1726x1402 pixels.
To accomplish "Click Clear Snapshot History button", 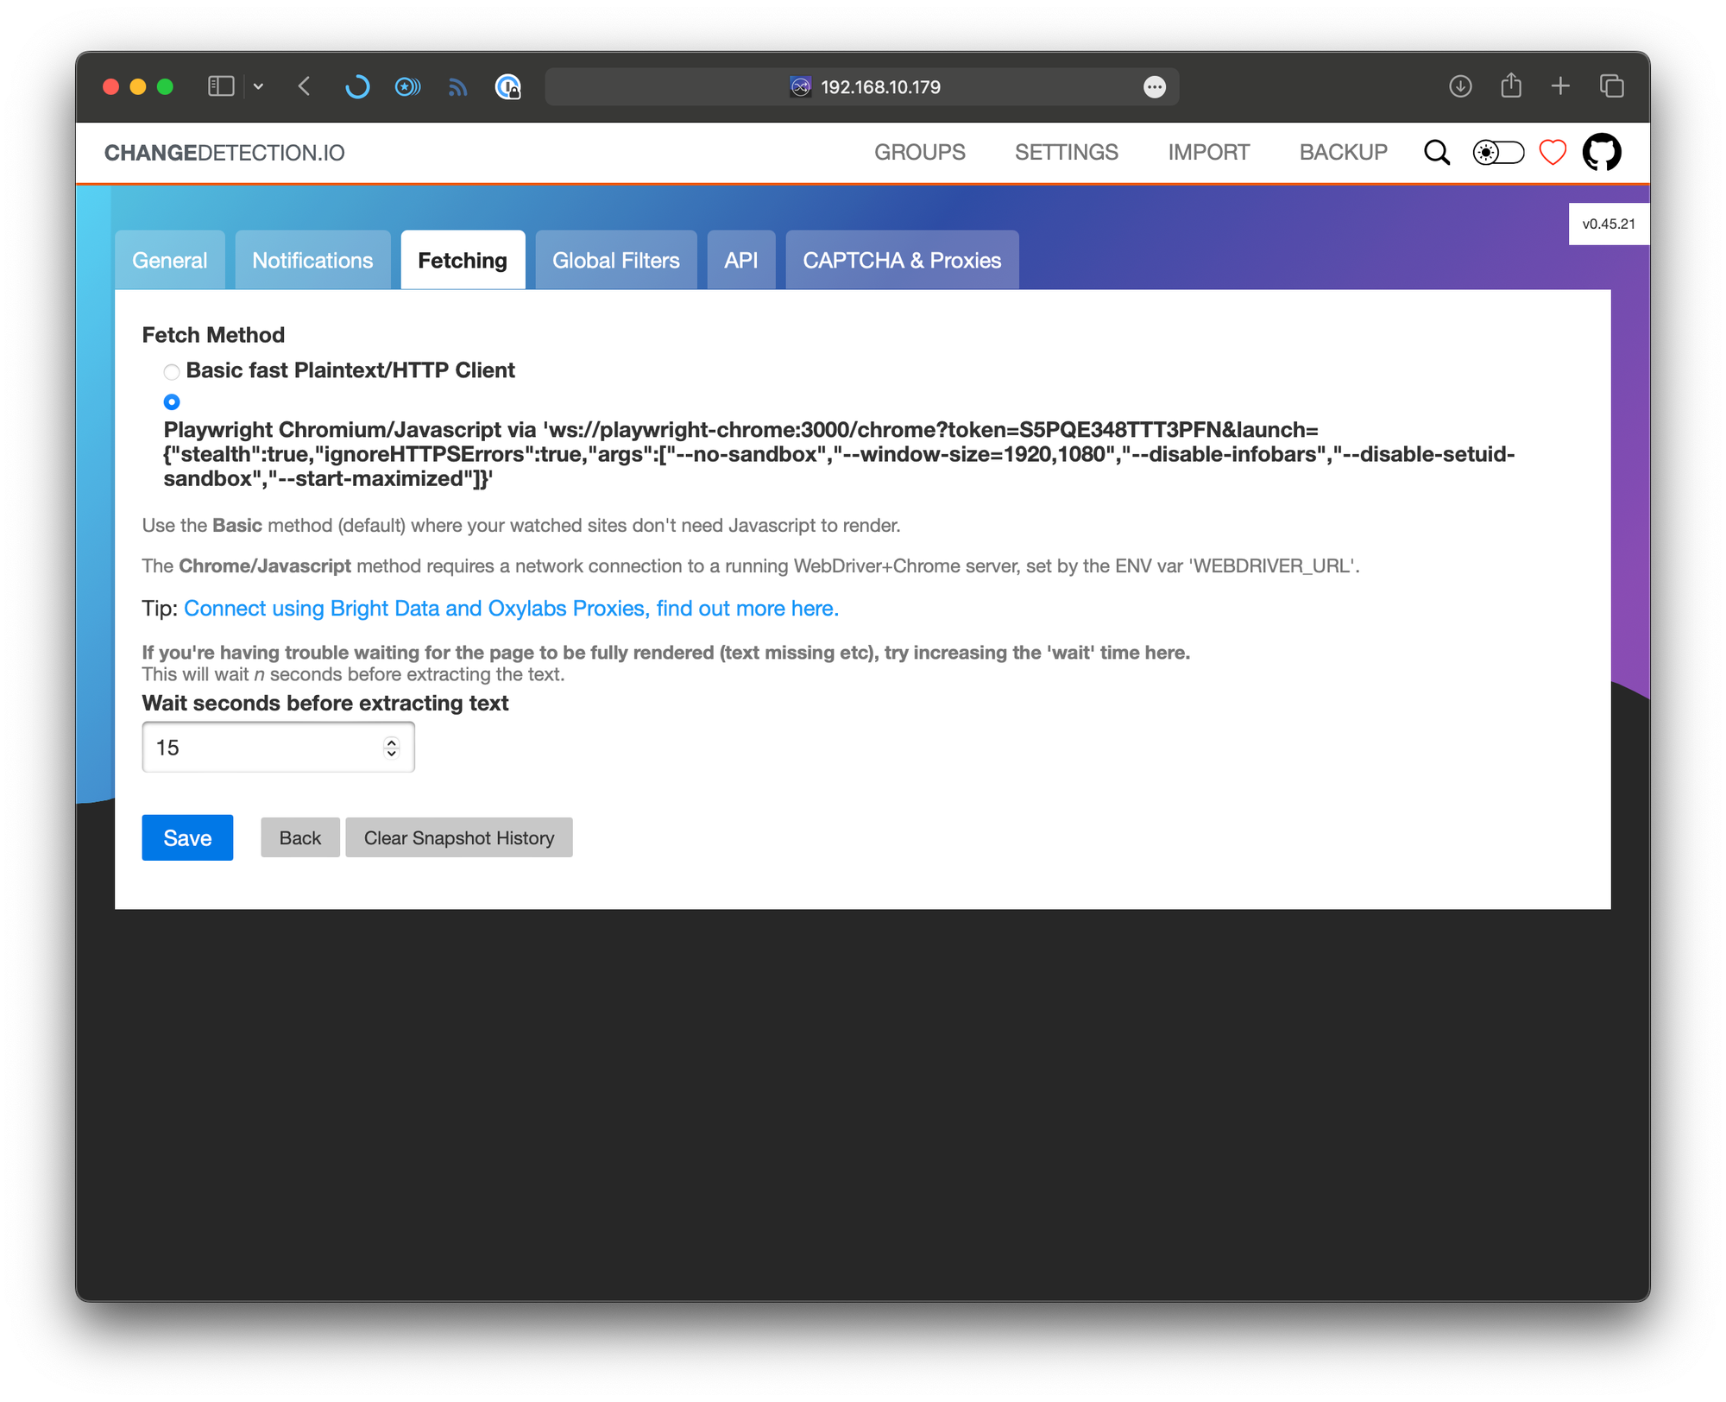I will (x=459, y=837).
